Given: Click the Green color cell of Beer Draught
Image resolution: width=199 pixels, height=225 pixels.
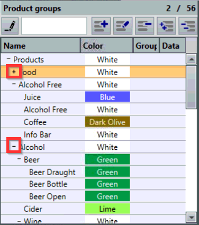Looking at the screenshot, I should (x=107, y=172).
